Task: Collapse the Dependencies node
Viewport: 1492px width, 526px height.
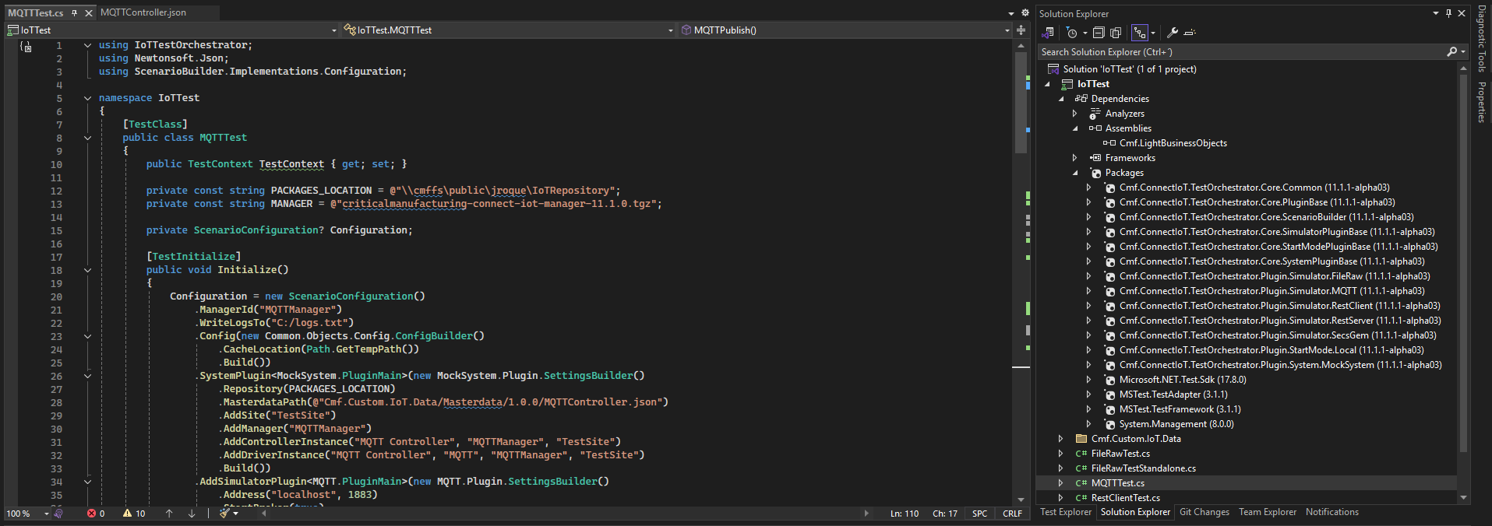Action: (1061, 99)
